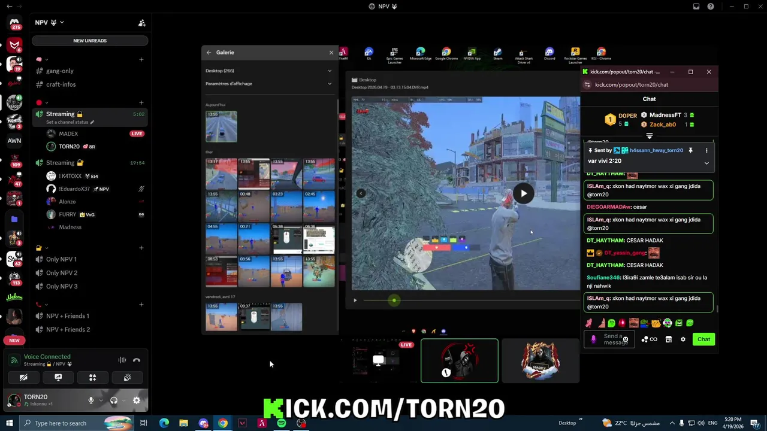Mute the microphone in the user panel
Image resolution: width=767 pixels, height=431 pixels.
click(x=91, y=400)
